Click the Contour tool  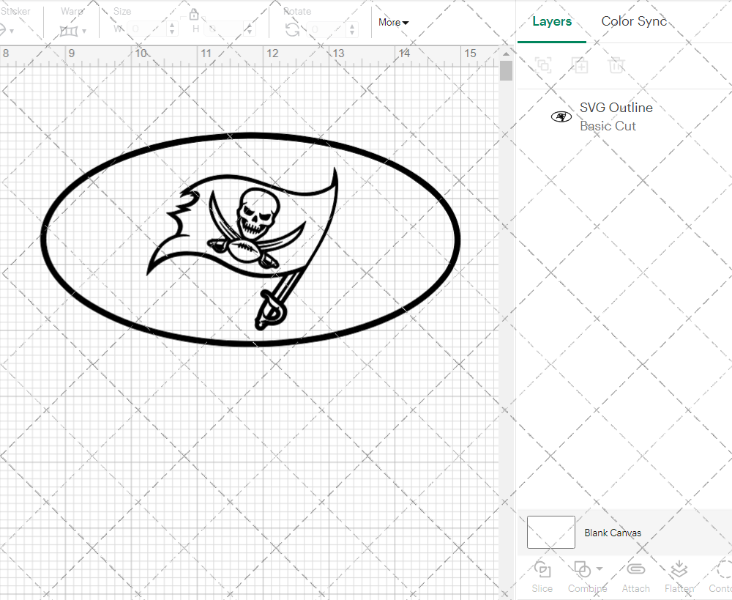(x=721, y=577)
